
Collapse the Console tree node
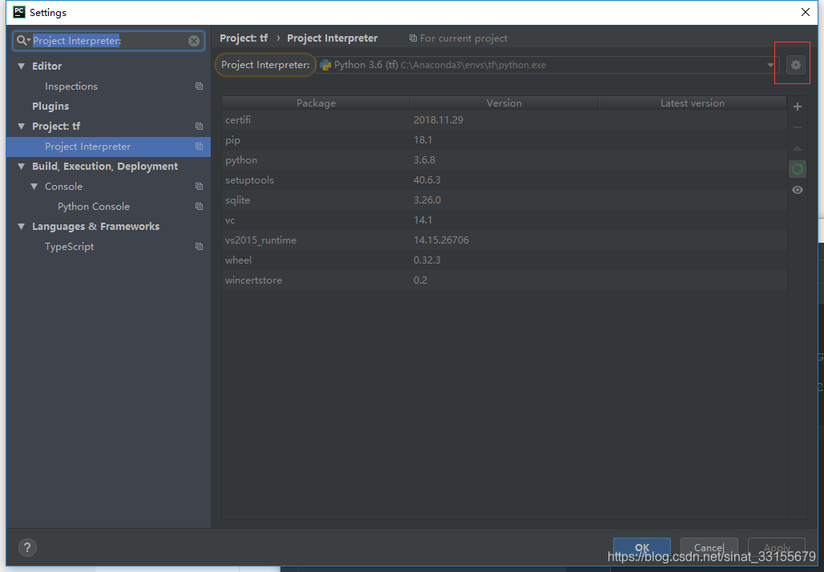[x=34, y=187]
